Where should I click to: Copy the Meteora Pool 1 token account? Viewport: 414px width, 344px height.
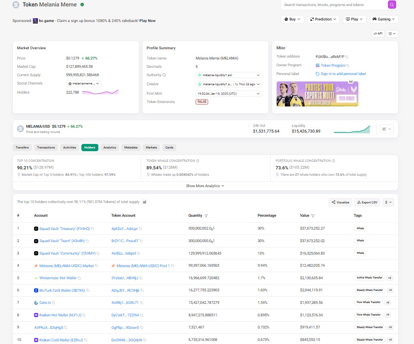(x=173, y=266)
